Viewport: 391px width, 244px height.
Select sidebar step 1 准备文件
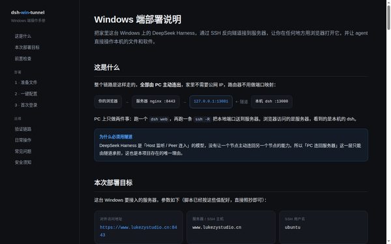25,83
